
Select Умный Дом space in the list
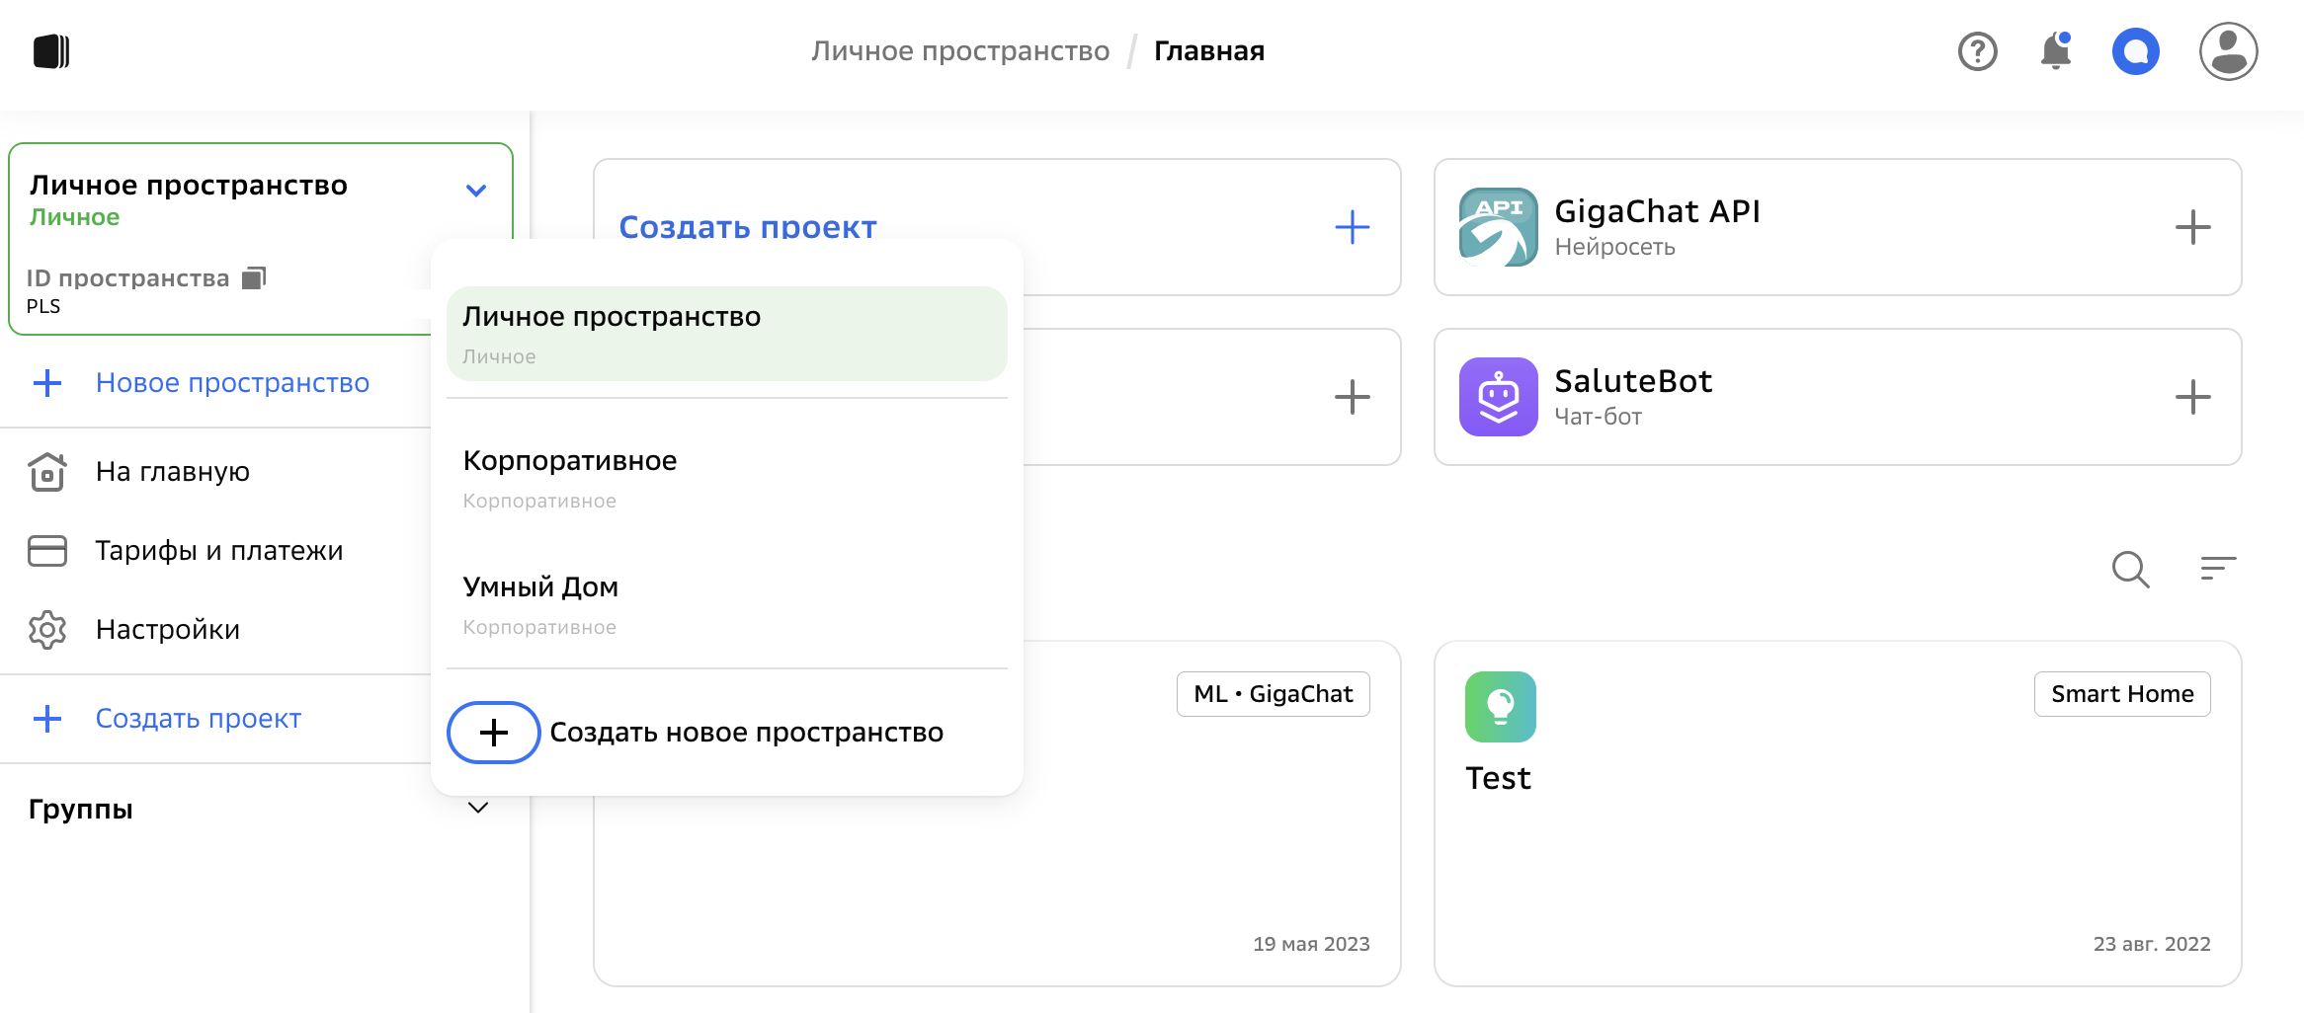coord(726,604)
